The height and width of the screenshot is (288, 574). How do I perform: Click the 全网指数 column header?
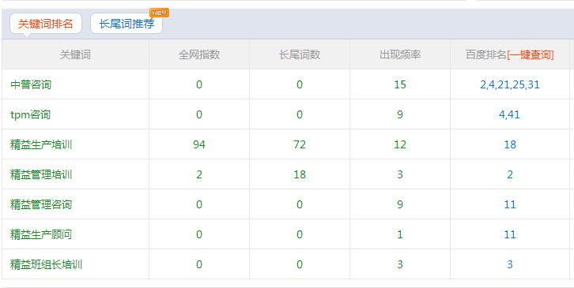pyautogui.click(x=199, y=54)
